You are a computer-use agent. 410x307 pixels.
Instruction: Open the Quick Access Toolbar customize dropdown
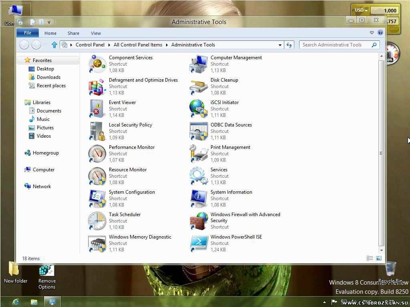(49, 22)
